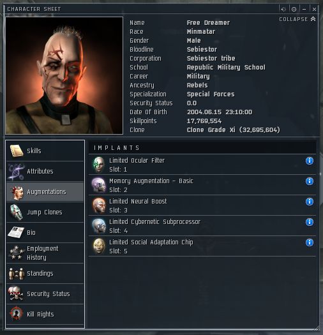The image size is (323, 335).
Task: Show info on Limited Cybernetic Subprocessor
Action: point(310,222)
